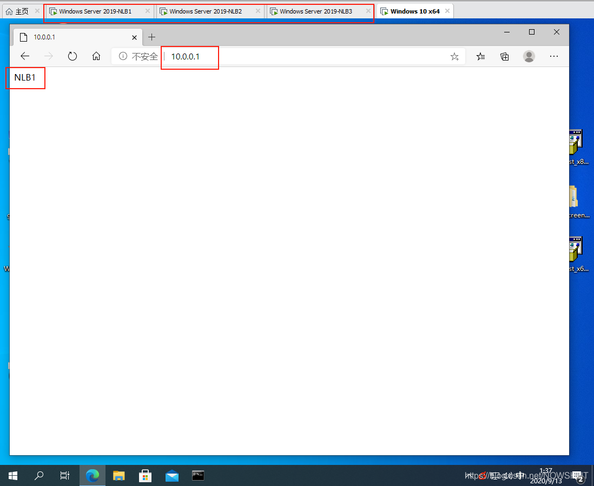Screen dimensions: 594x486
Task: Go to the 主页 home tab
Action: tap(18, 11)
